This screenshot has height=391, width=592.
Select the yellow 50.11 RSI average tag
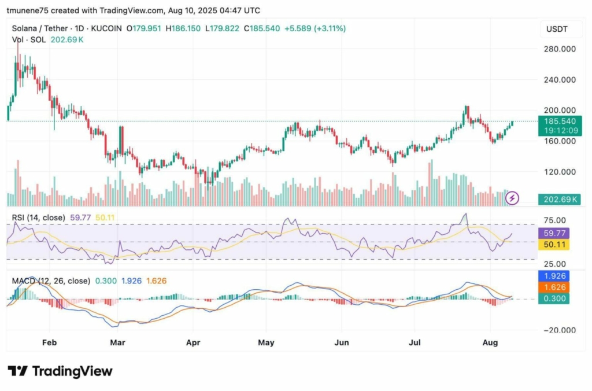pos(554,245)
